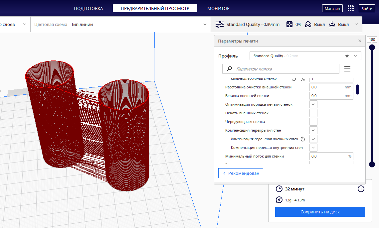Close the Параметры печати panel
Image resolution: width=379 pixels, height=228 pixels.
click(359, 41)
